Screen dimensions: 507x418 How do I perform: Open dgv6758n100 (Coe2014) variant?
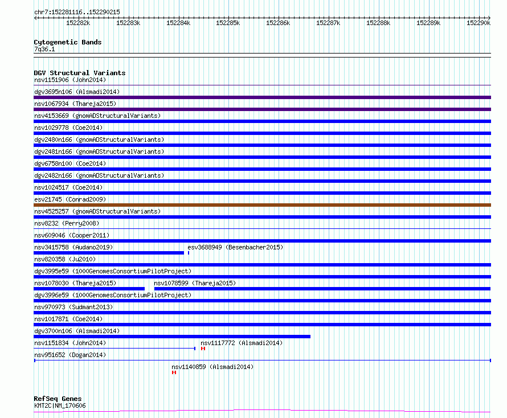(70, 163)
